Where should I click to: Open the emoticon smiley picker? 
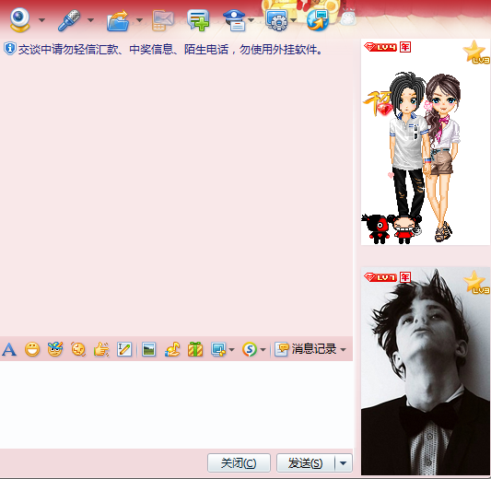[x=32, y=349]
